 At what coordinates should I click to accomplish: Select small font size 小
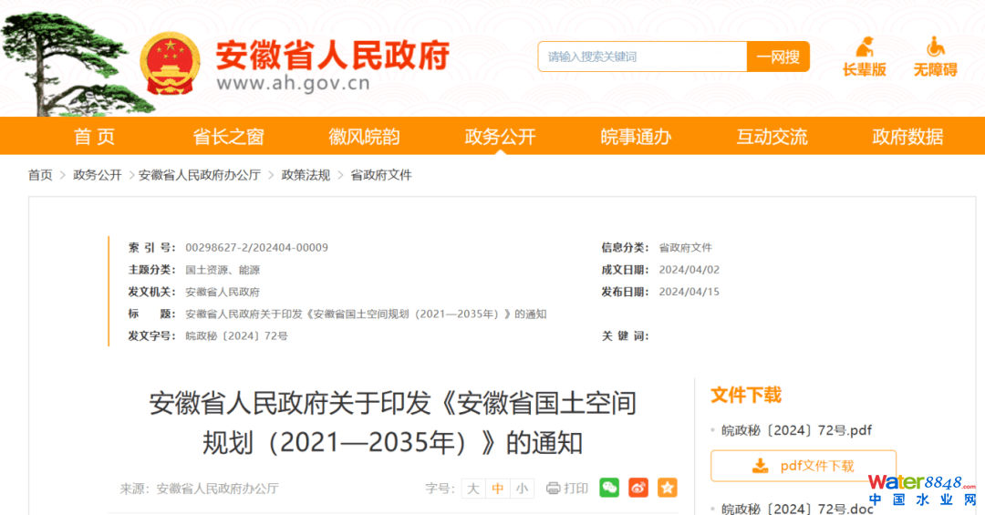point(522,489)
